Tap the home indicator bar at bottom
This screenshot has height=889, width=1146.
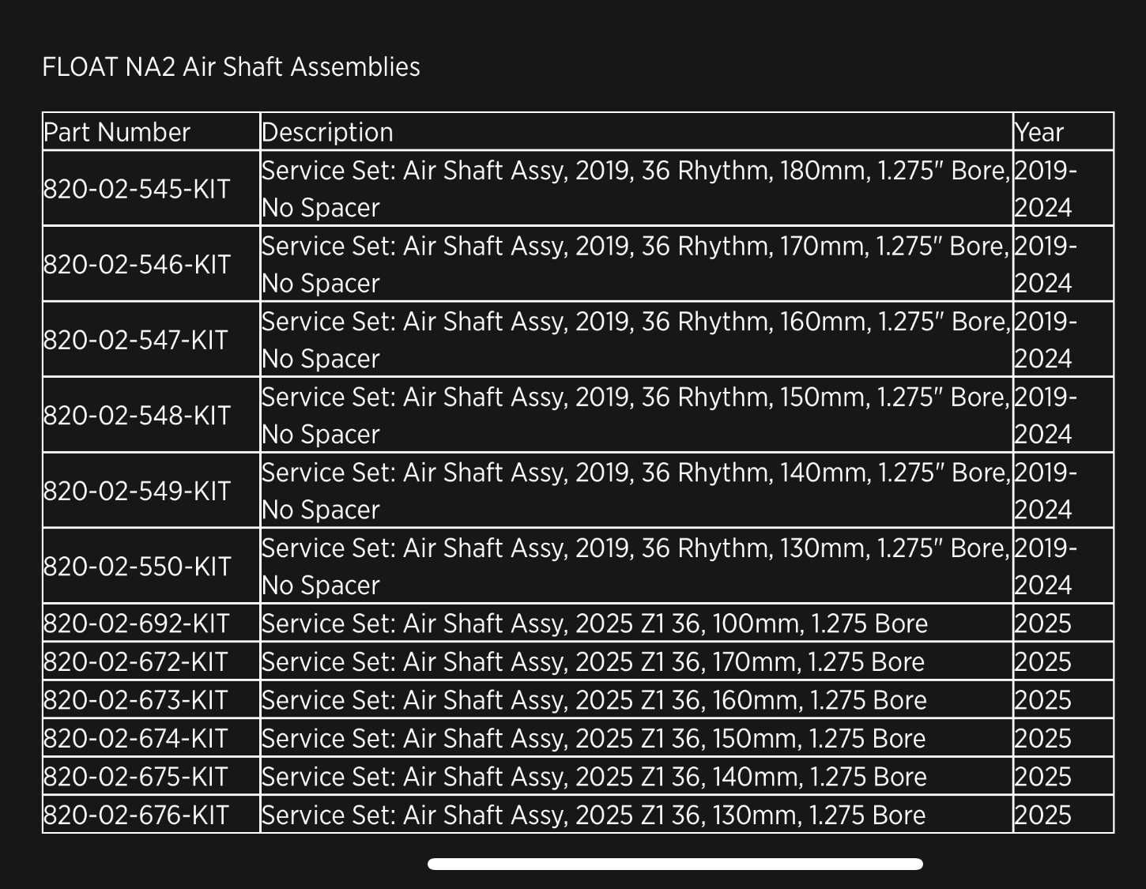[675, 864]
